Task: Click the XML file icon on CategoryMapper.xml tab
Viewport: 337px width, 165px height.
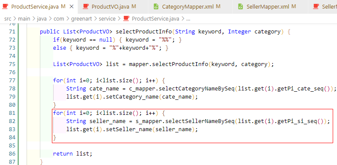Action: (x=156, y=7)
